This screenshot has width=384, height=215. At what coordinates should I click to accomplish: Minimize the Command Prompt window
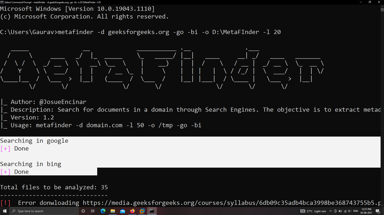click(x=361, y=2)
